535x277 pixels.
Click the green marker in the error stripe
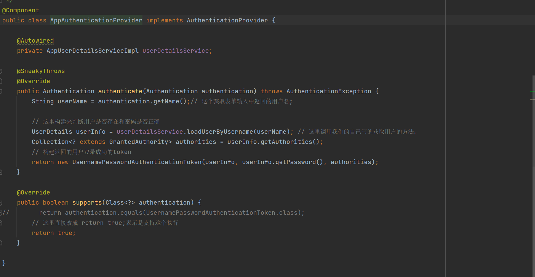(533, 91)
